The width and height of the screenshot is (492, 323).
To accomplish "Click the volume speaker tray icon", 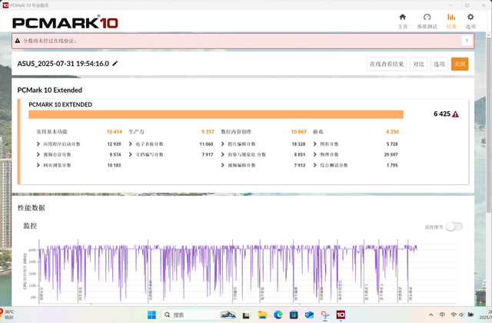I will pos(461,315).
